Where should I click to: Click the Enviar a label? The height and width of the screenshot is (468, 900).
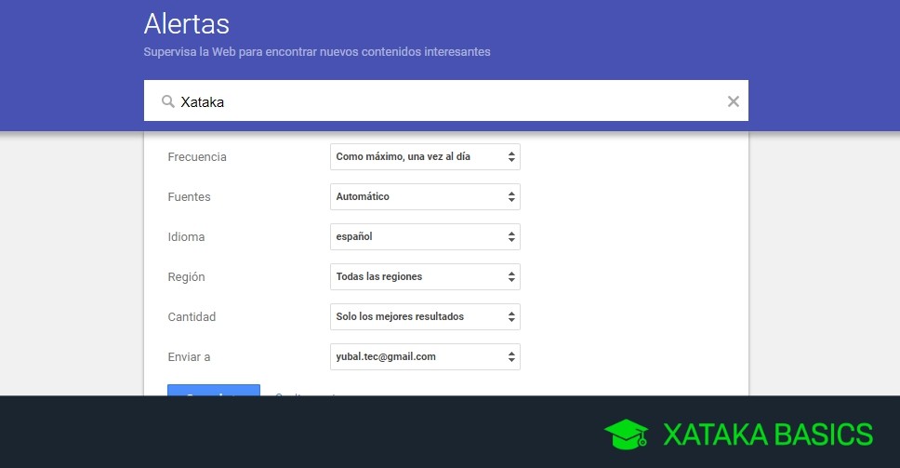(x=189, y=356)
